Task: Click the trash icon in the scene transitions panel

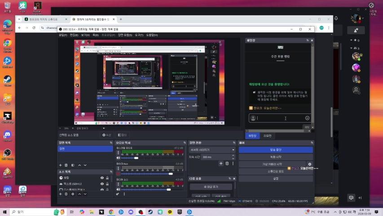Action: click(x=227, y=163)
